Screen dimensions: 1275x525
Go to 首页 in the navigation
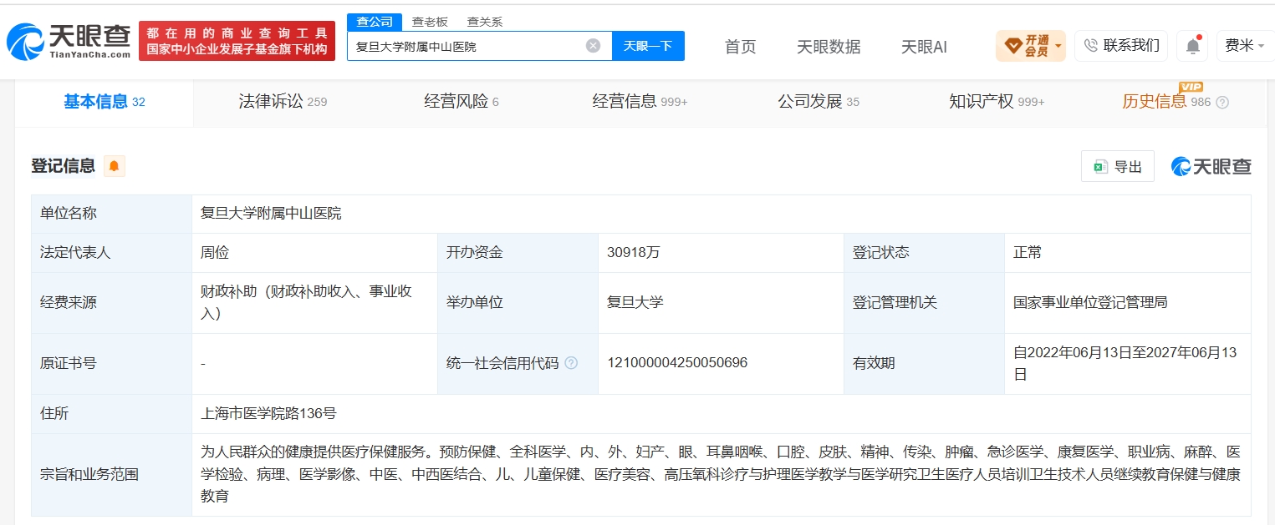(740, 47)
